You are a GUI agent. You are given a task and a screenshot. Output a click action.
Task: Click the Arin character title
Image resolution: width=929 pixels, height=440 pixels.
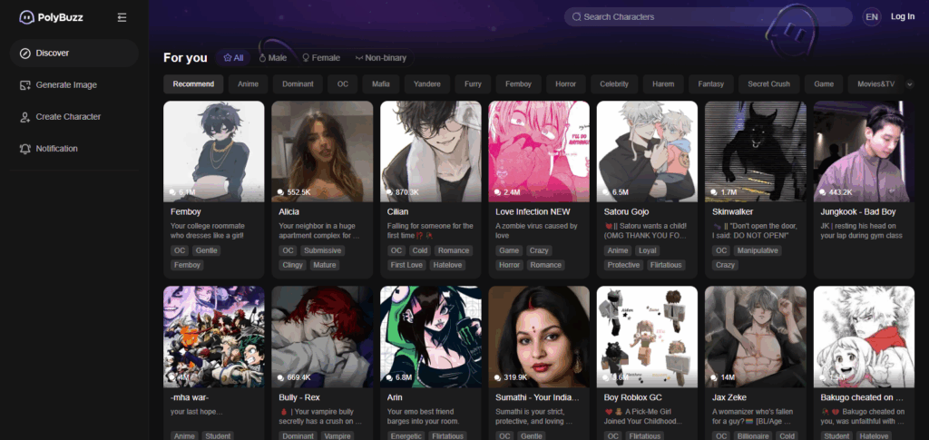click(x=395, y=397)
